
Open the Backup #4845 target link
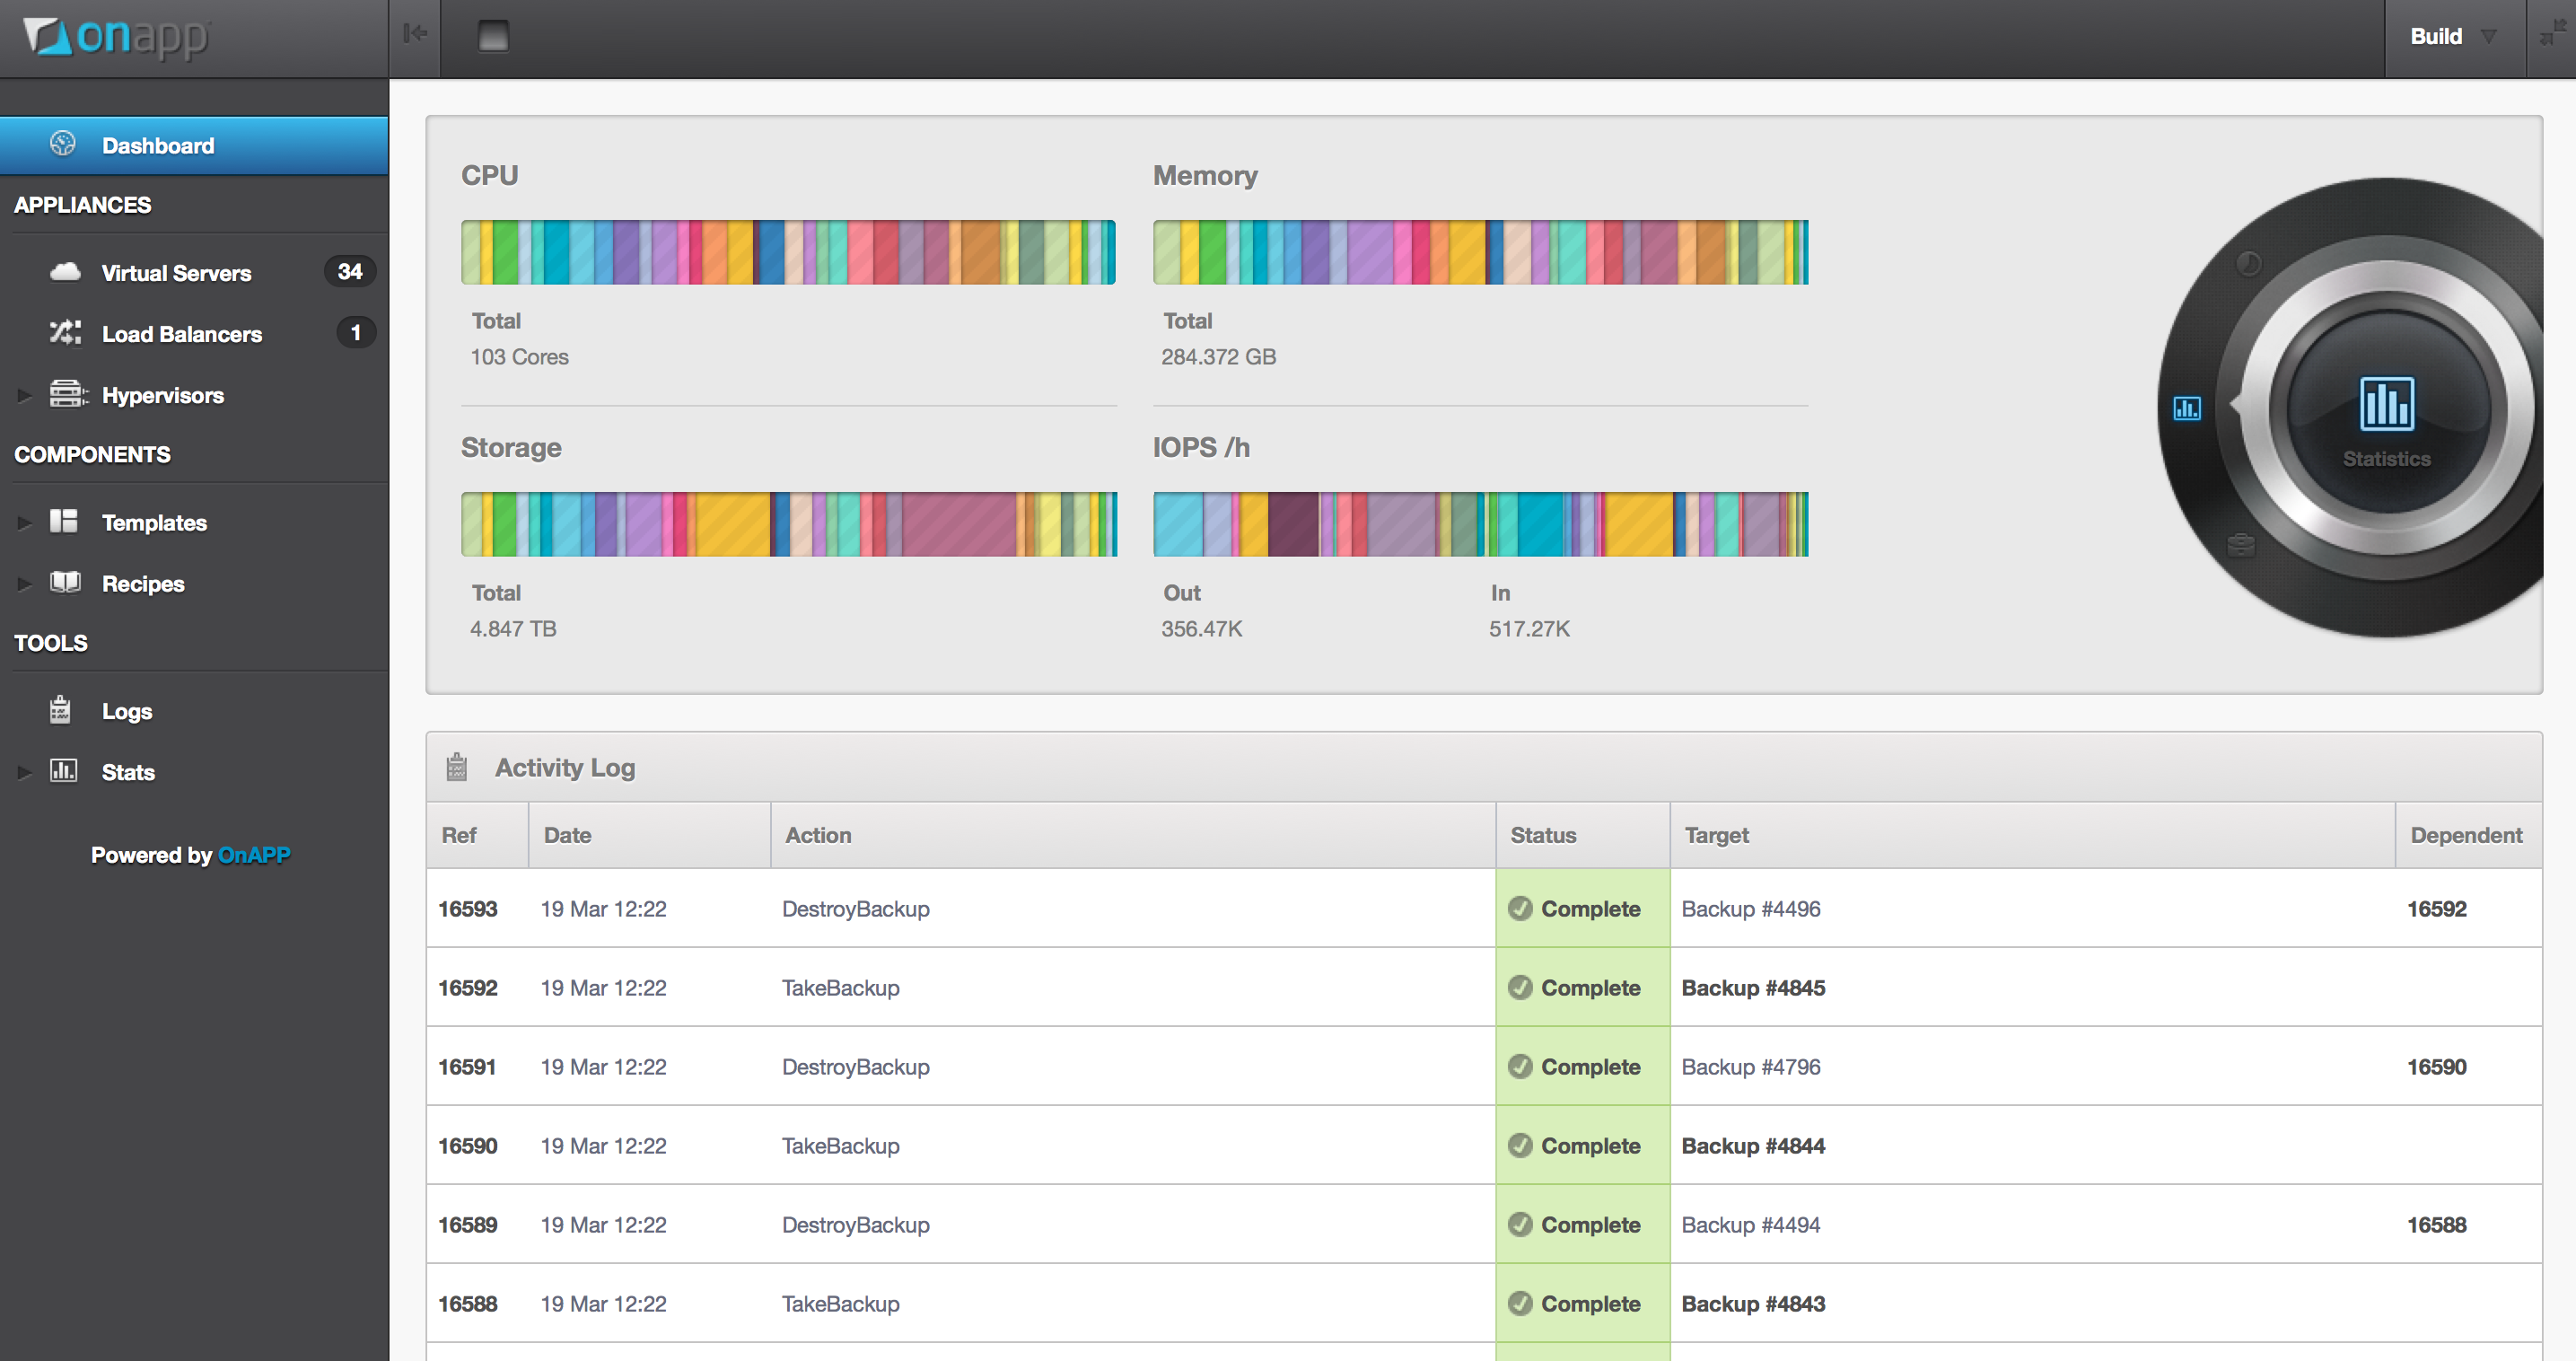tap(1752, 988)
